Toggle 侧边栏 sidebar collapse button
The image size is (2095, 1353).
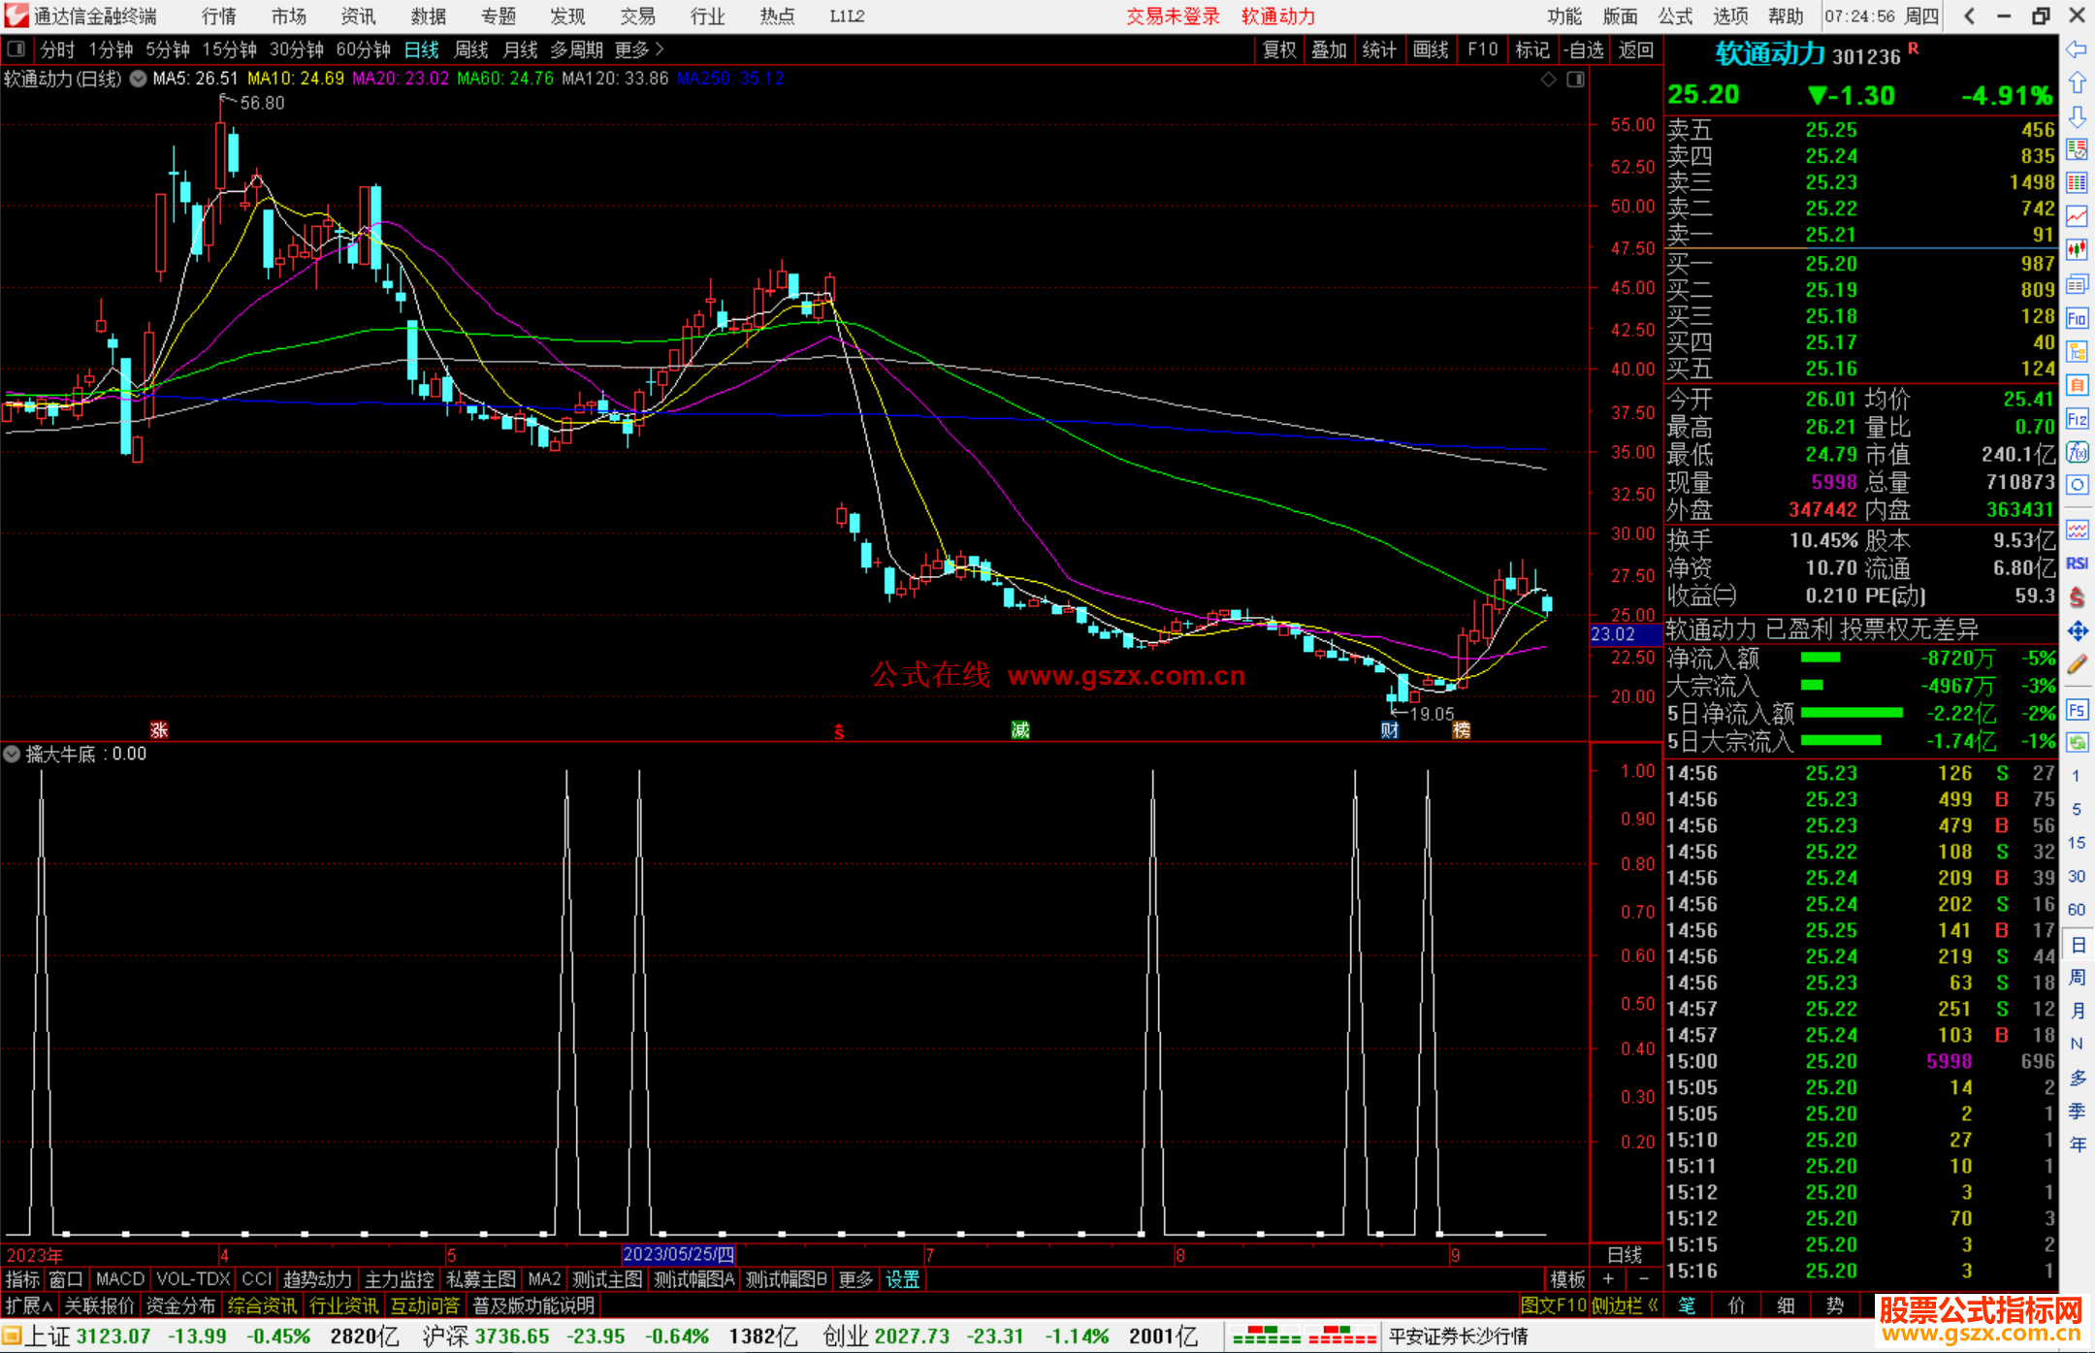(1625, 1305)
